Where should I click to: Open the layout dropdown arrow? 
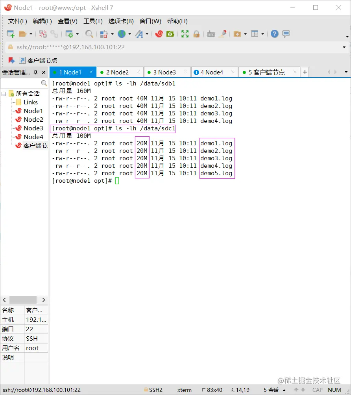click(x=262, y=34)
